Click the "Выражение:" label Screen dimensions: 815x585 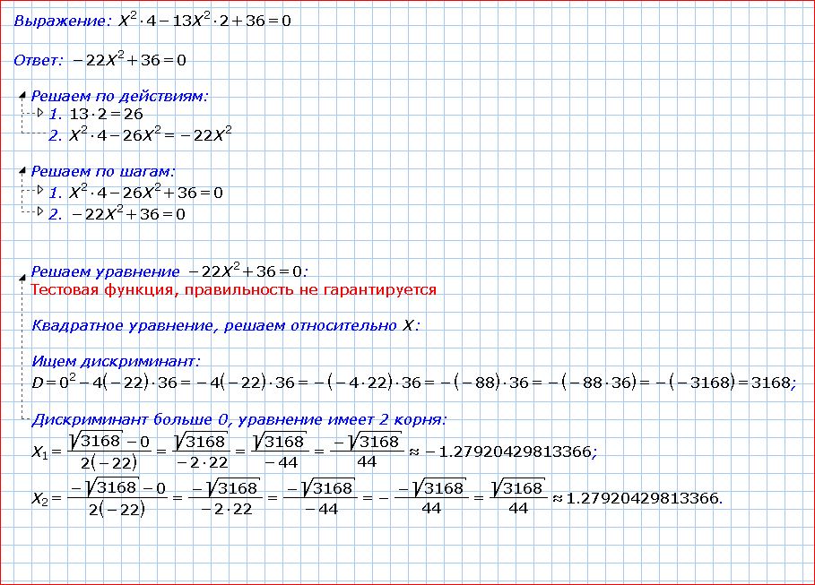point(51,22)
